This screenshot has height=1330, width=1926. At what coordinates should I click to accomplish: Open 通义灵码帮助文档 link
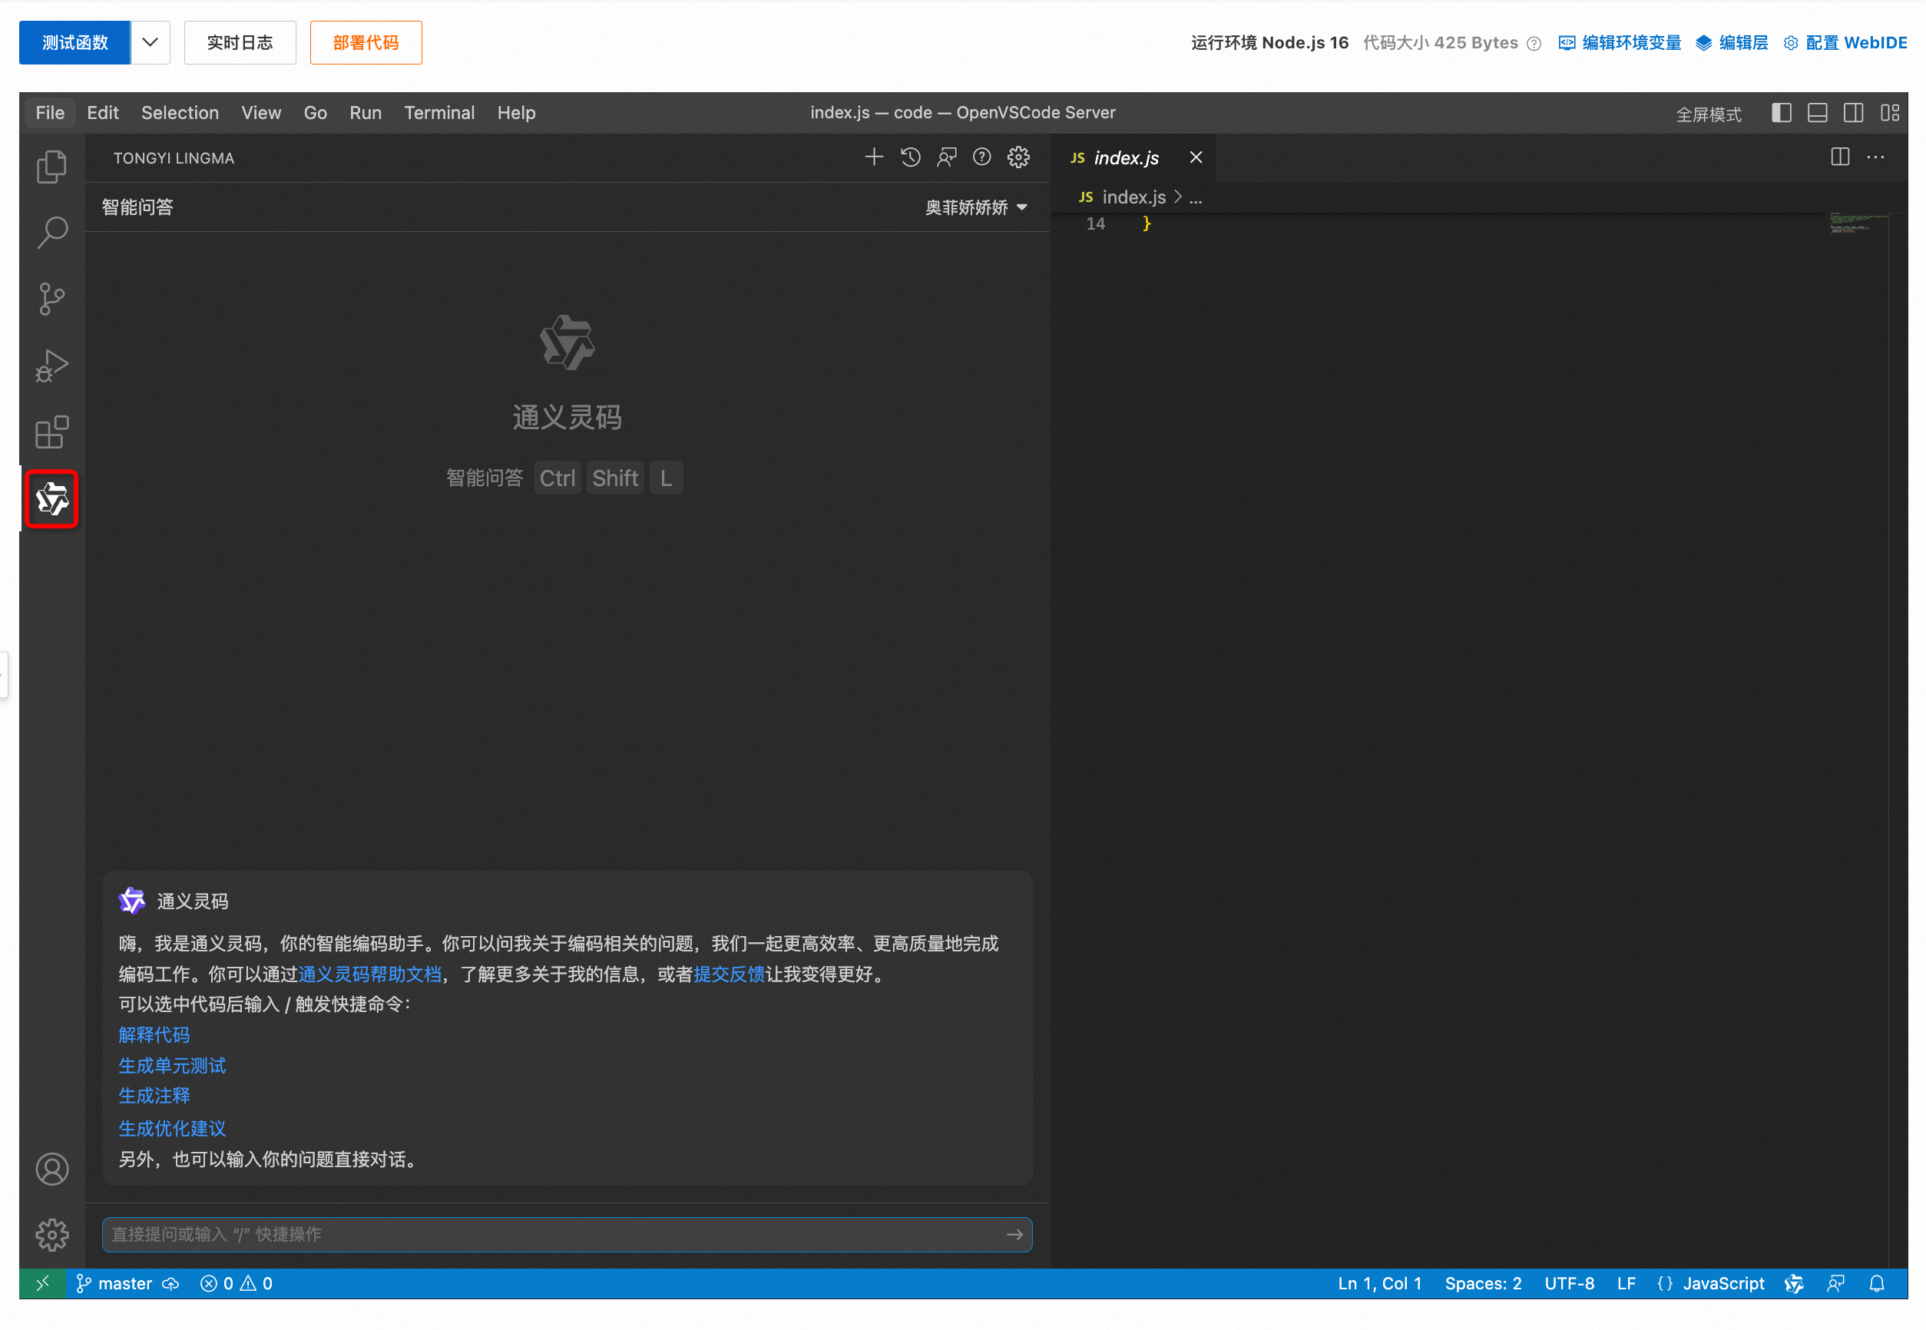[x=370, y=974]
